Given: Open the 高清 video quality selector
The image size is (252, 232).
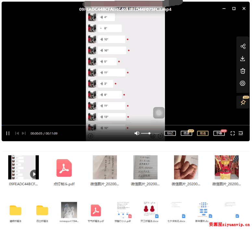Looking at the screenshot, I should click(x=203, y=133).
